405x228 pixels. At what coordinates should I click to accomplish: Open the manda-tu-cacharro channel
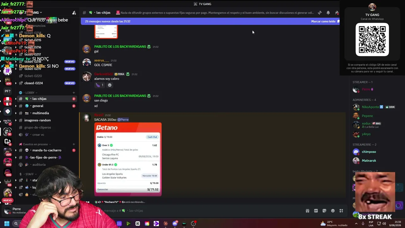(47, 150)
